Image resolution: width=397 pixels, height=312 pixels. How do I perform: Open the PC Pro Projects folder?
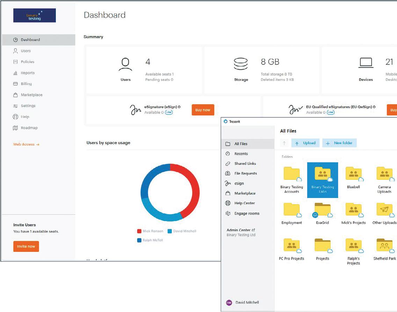292,250
